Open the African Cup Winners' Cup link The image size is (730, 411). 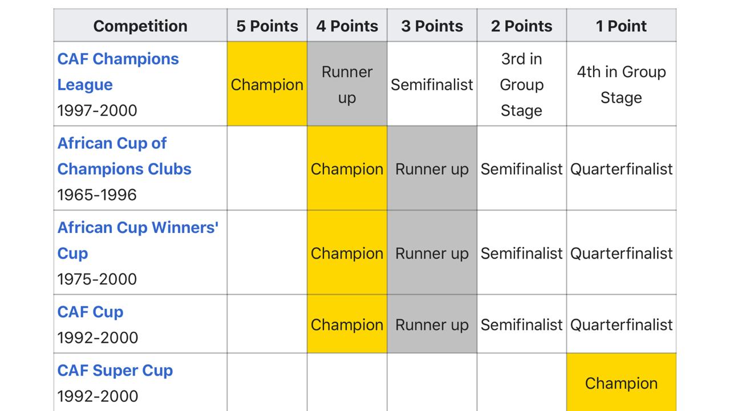click(x=138, y=240)
